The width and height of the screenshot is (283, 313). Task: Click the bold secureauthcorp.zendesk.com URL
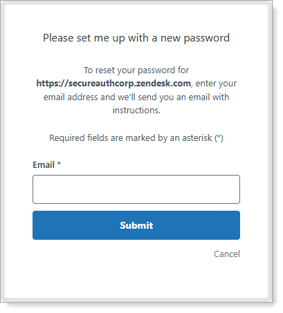point(113,84)
